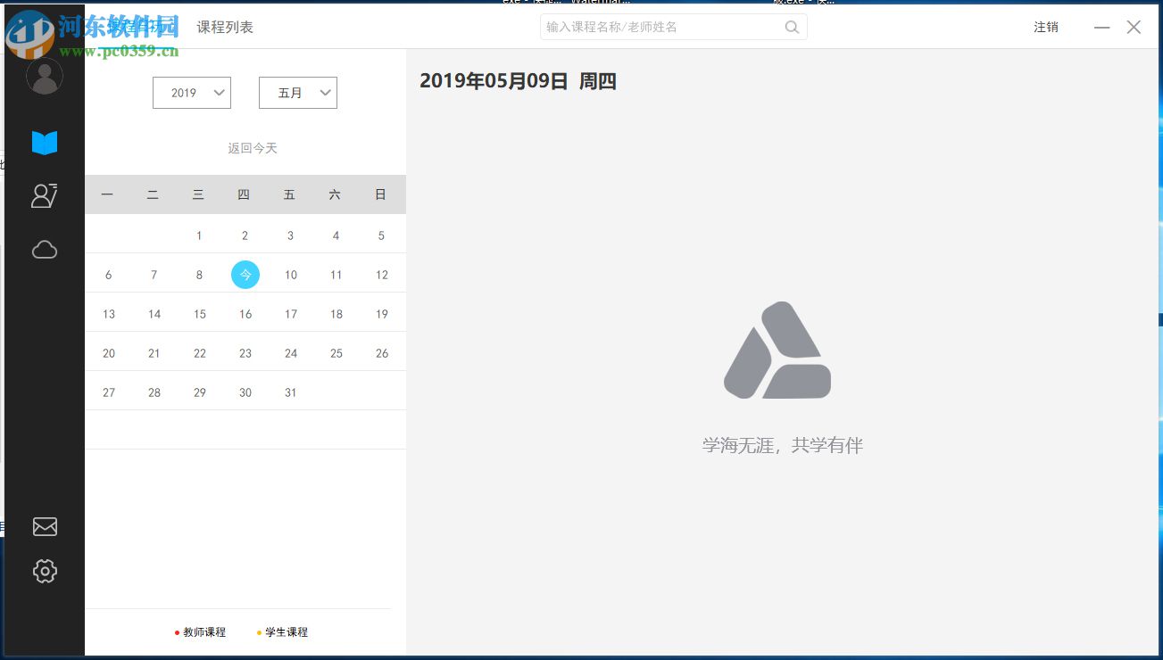
Task: Select calendar date 14
Action: click(154, 314)
